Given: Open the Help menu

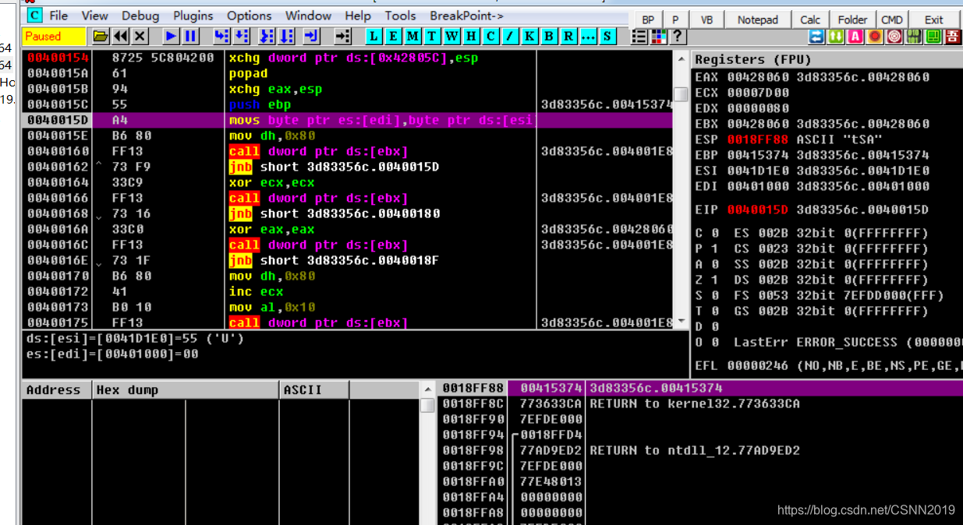Looking at the screenshot, I should point(358,16).
